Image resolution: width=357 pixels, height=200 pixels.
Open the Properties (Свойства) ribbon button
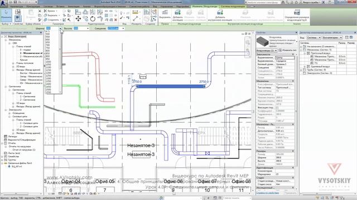[18, 18]
